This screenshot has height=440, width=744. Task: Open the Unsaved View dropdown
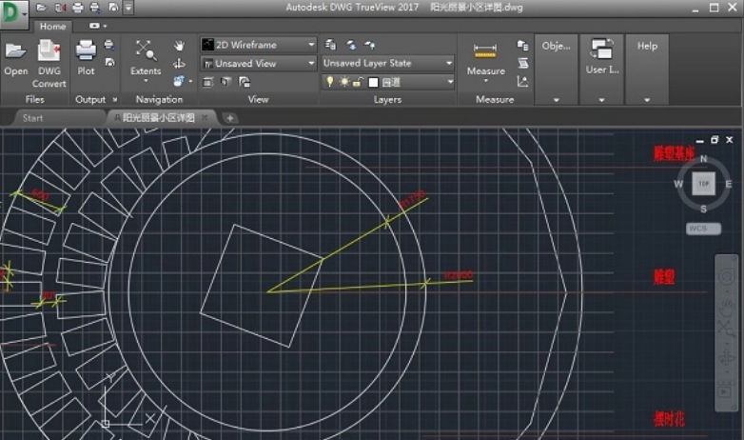pos(258,63)
